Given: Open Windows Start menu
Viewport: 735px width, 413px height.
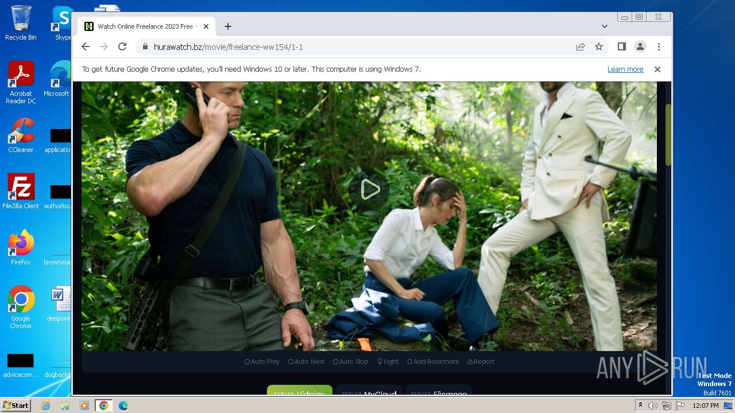Looking at the screenshot, I should [16, 406].
